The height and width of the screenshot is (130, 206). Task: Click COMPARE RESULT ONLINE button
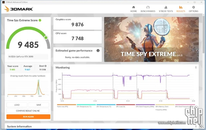[28, 110]
